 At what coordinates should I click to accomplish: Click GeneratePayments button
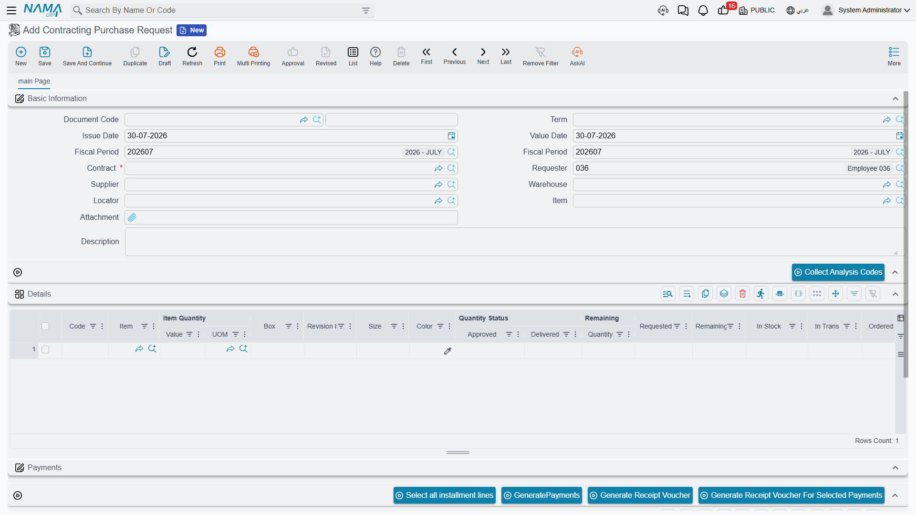(541, 495)
